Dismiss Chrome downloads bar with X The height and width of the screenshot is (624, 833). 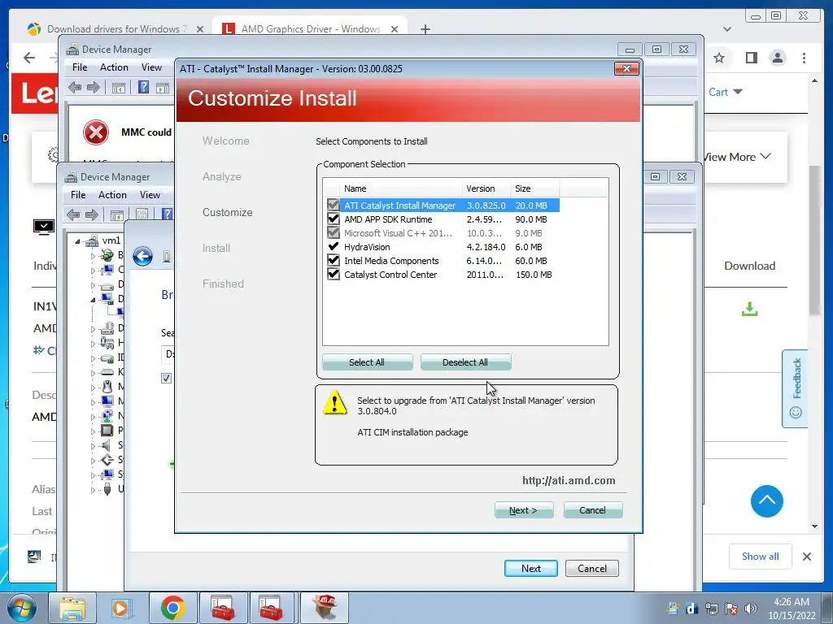click(806, 556)
